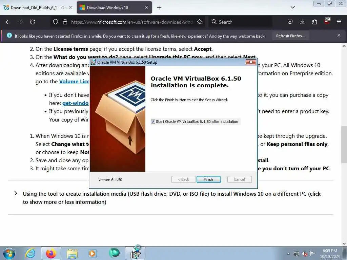Reload the current page
The width and height of the screenshot is (347, 260).
tap(33, 22)
